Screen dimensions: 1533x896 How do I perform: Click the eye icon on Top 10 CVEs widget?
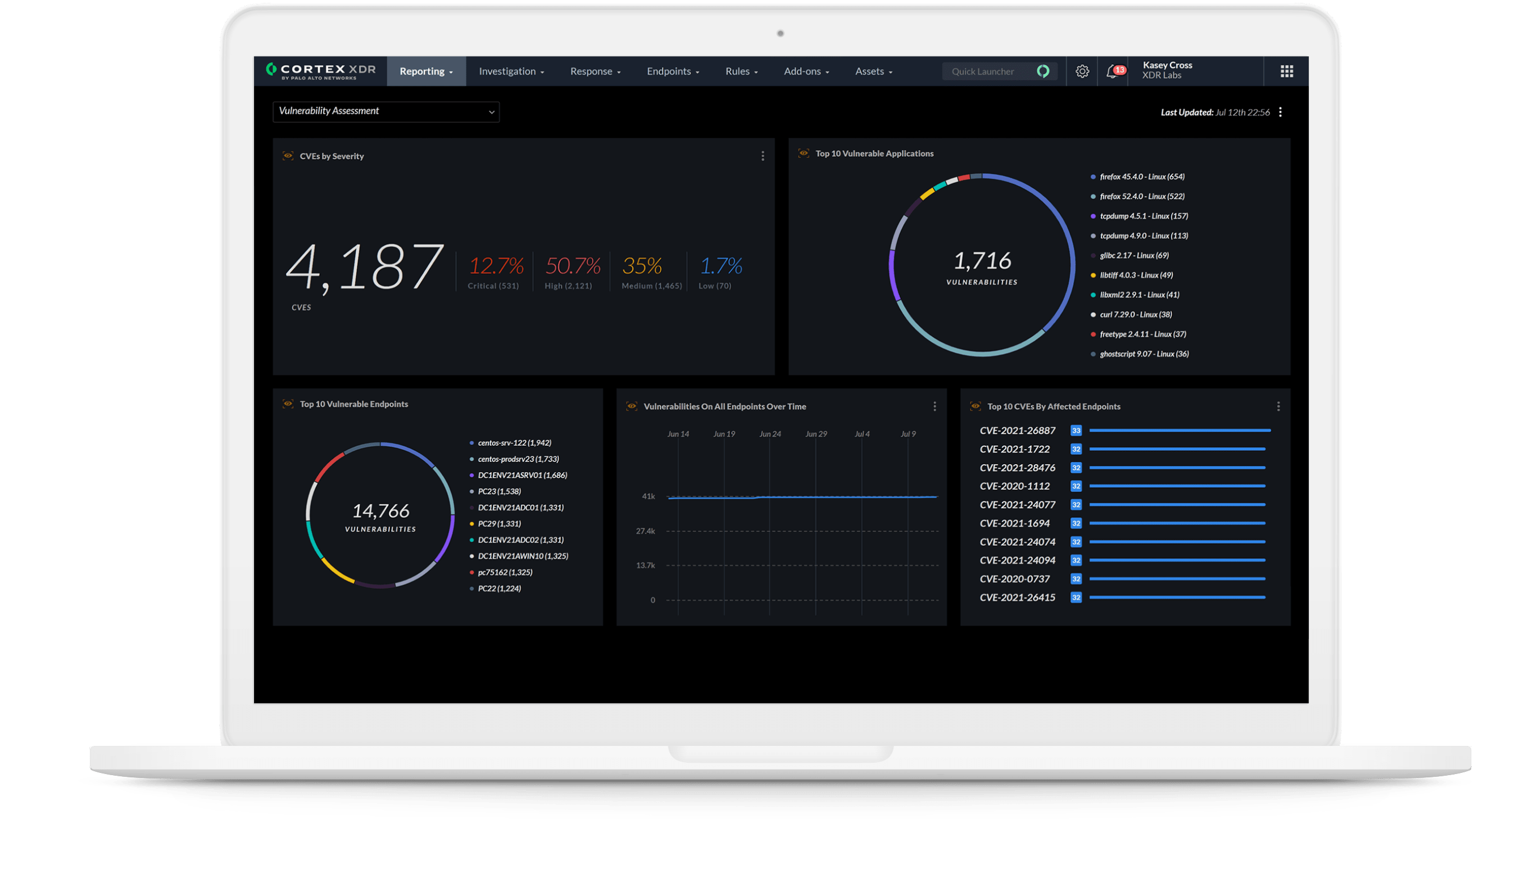[976, 406]
